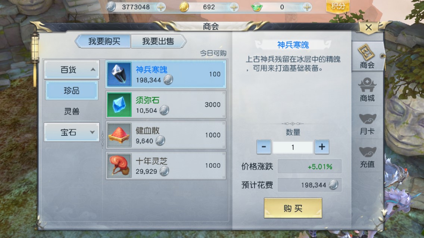Switch to the 我要购买 tab
The image size is (424, 238).
click(103, 41)
